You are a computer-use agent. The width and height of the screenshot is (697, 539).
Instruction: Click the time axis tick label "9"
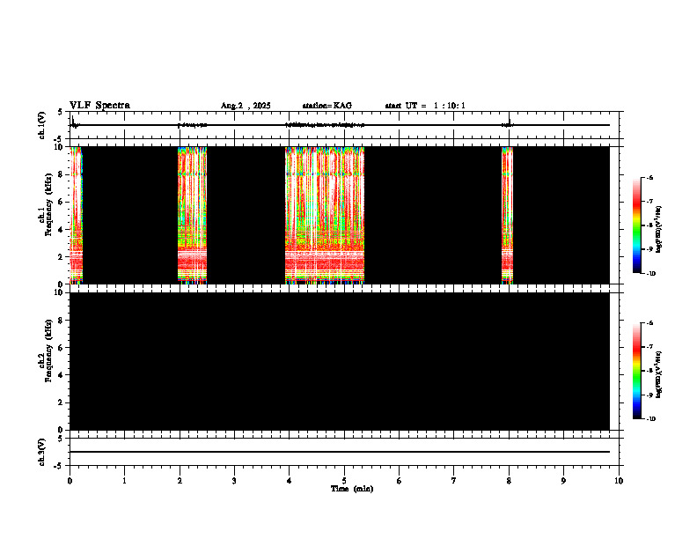click(x=563, y=481)
